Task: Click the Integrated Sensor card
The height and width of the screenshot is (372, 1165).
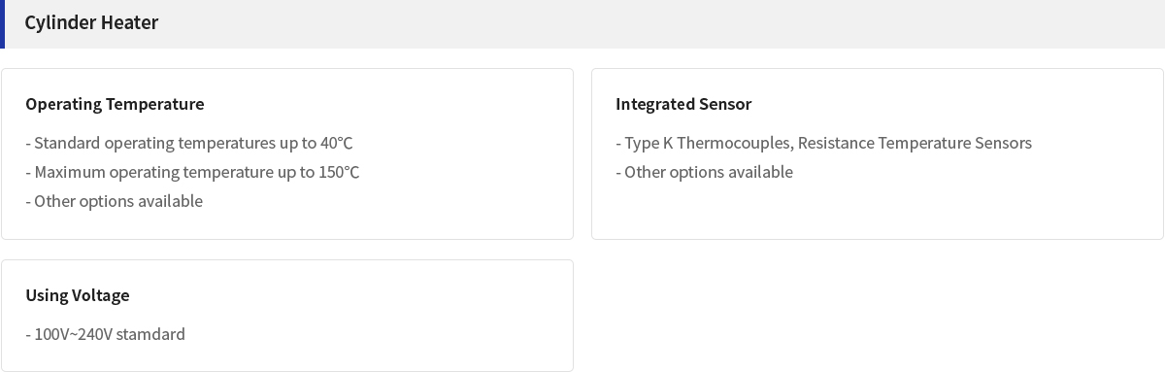Action: (878, 153)
